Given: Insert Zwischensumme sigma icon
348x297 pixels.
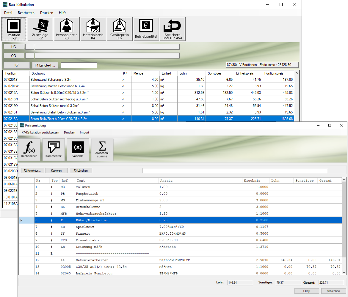Looking at the screenshot, I should click(x=102, y=150).
